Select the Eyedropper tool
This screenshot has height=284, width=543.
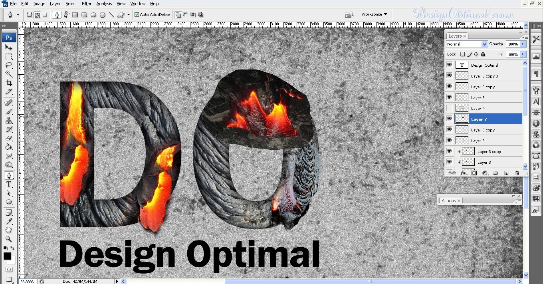(9, 221)
